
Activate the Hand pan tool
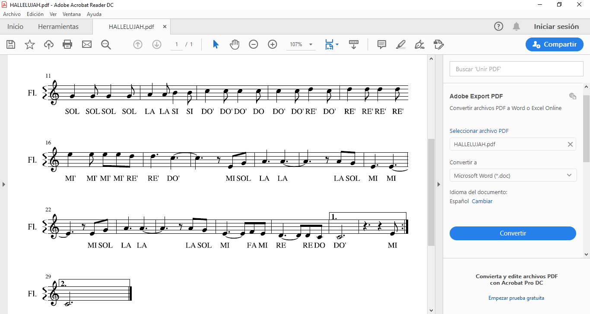pyautogui.click(x=235, y=44)
